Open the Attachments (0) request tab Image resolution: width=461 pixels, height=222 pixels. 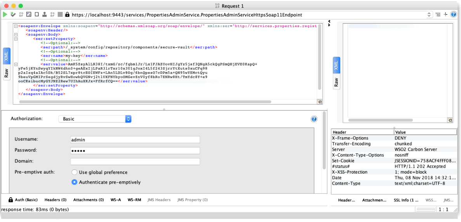88,200
